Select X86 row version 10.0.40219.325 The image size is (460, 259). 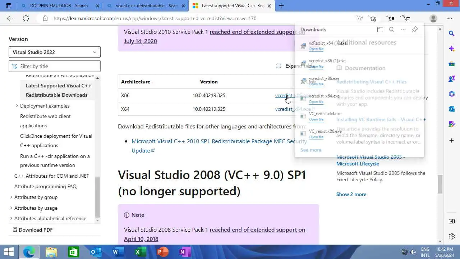(x=209, y=95)
